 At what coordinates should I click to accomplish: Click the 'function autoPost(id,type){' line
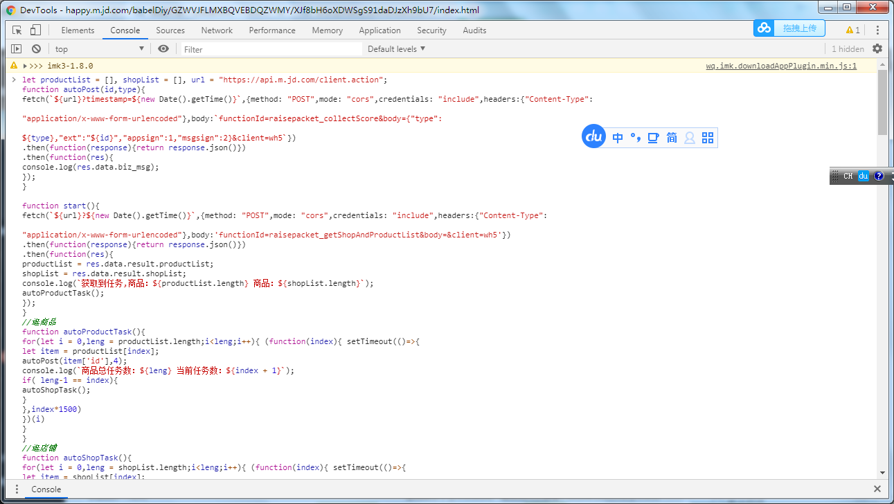point(84,89)
